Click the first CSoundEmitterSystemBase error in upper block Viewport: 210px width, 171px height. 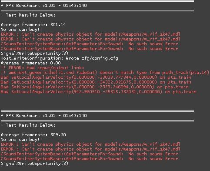[90, 44]
